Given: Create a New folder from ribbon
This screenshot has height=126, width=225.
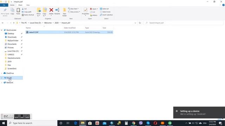Looking at the screenshot, I should coord(65,12).
